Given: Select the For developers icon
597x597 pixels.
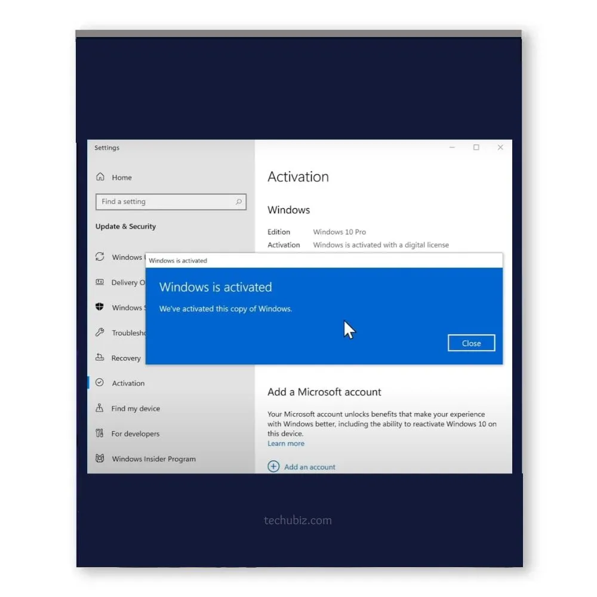Looking at the screenshot, I should (x=100, y=433).
